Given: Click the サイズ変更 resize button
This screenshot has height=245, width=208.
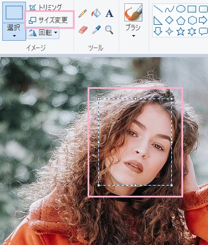Looking at the screenshot, I should click(49, 20).
